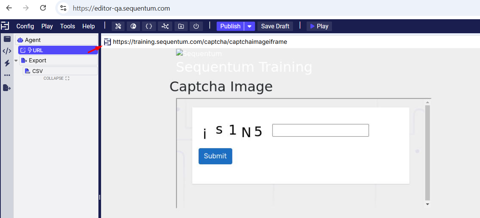480x218 pixels.
Task: Open the Config menu
Action: (25, 26)
